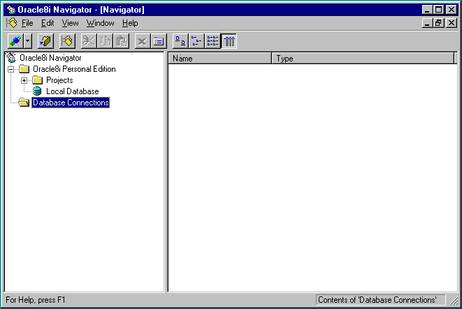Expand the Projects folder node
Viewport: 462px width, 309px height.
coord(24,80)
